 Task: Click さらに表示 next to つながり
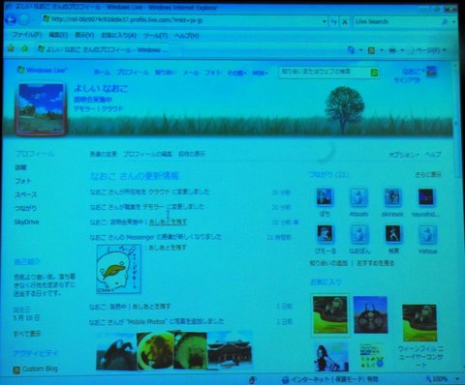tap(428, 174)
